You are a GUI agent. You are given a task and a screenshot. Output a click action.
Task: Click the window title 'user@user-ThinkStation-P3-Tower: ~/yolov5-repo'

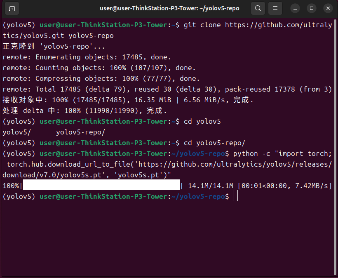(169, 8)
